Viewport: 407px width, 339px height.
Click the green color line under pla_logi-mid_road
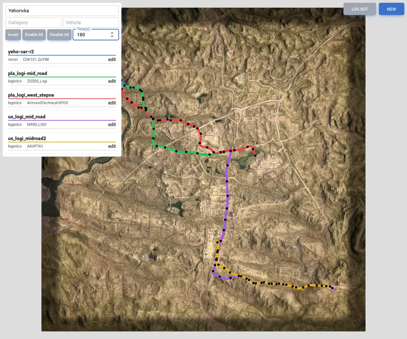62,77
